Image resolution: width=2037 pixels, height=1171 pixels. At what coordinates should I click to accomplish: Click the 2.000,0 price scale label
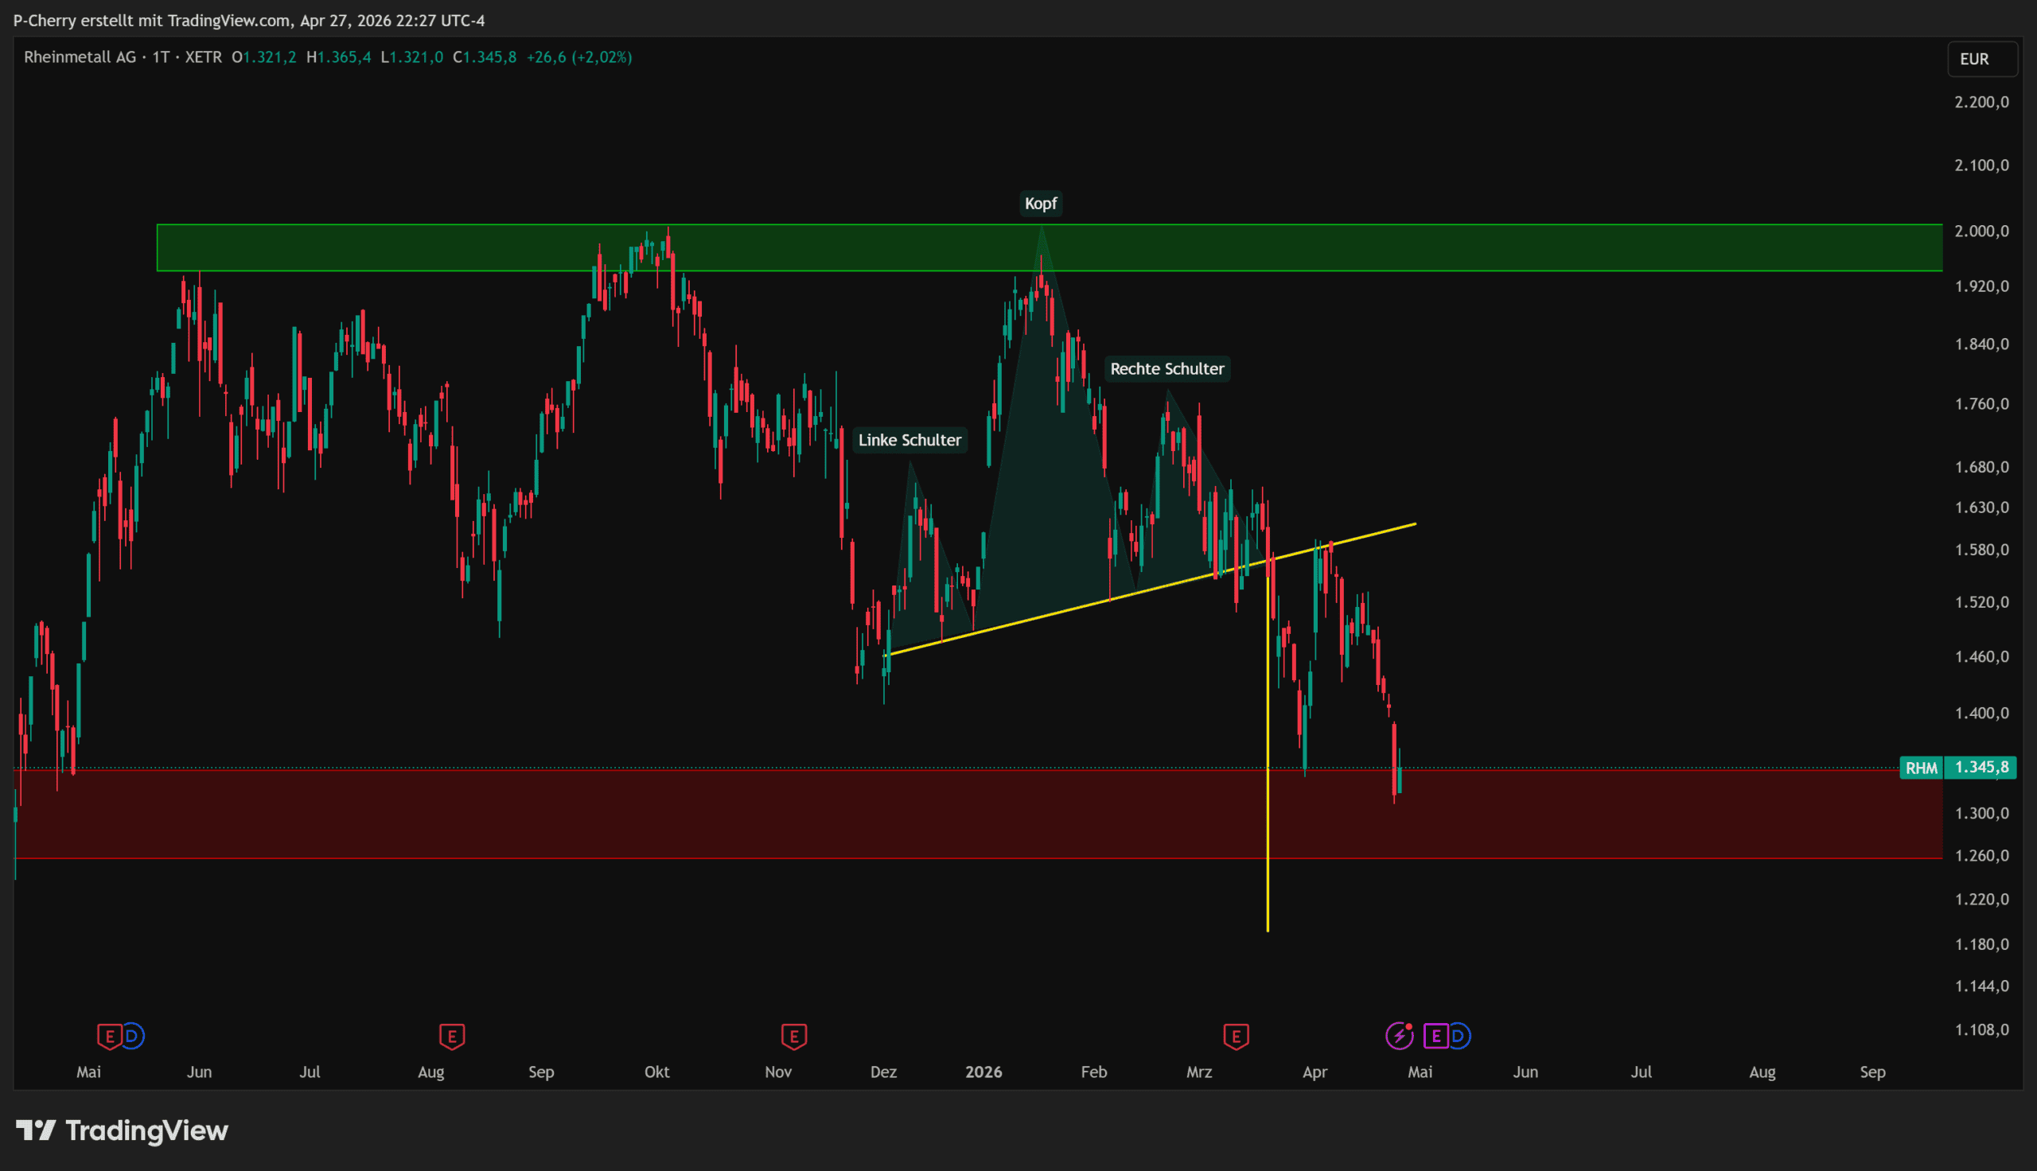1981,231
